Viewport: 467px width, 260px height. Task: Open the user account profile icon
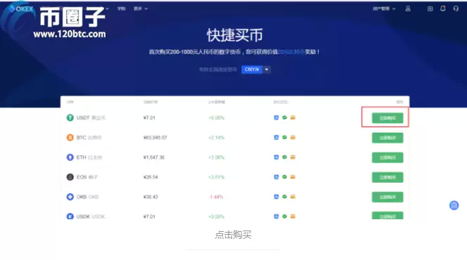[408, 8]
